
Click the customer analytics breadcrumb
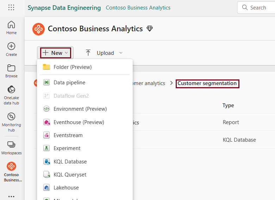[149, 83]
